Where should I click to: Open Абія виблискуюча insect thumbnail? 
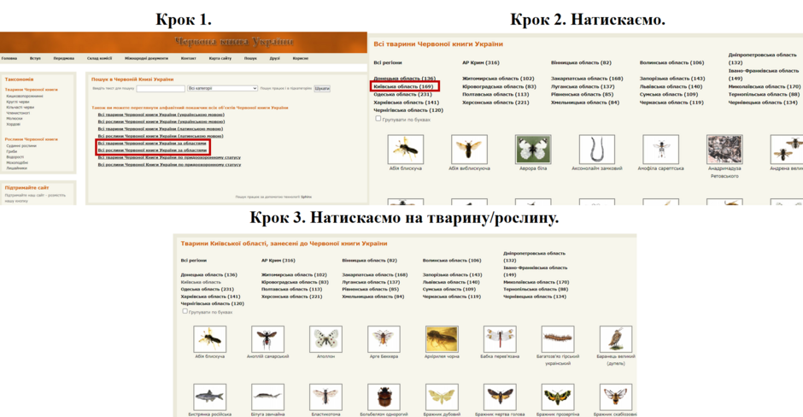tap(469, 149)
